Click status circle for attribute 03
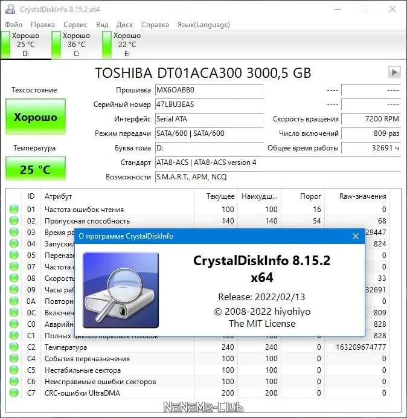This screenshot has width=407, height=418. click(14, 232)
